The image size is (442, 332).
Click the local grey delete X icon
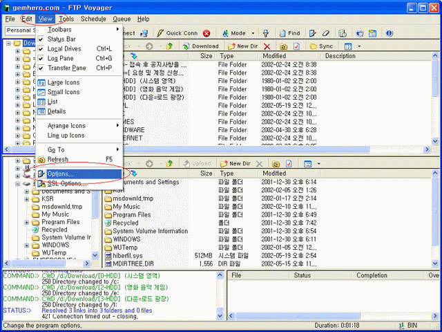tap(259, 164)
